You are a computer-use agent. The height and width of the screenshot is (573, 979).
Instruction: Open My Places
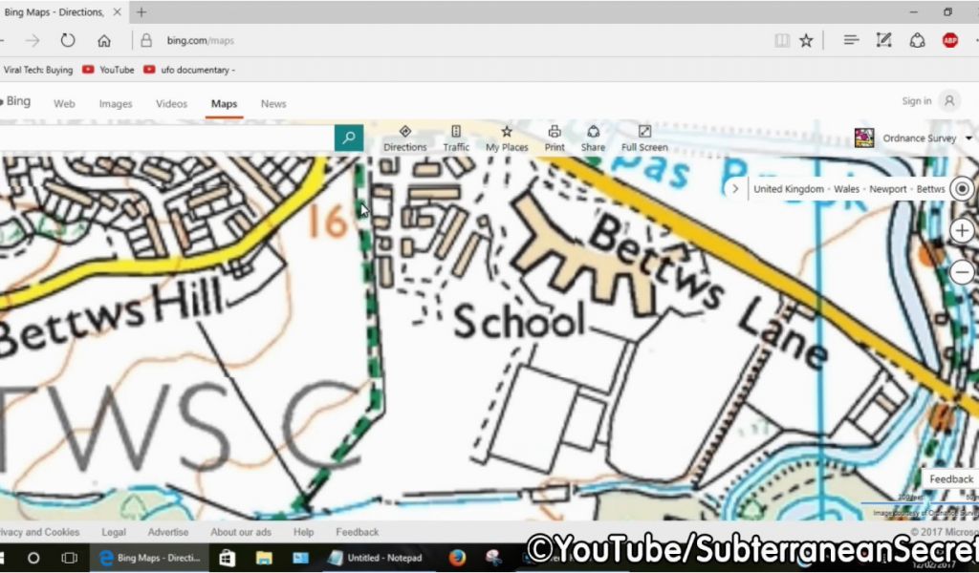tap(507, 138)
